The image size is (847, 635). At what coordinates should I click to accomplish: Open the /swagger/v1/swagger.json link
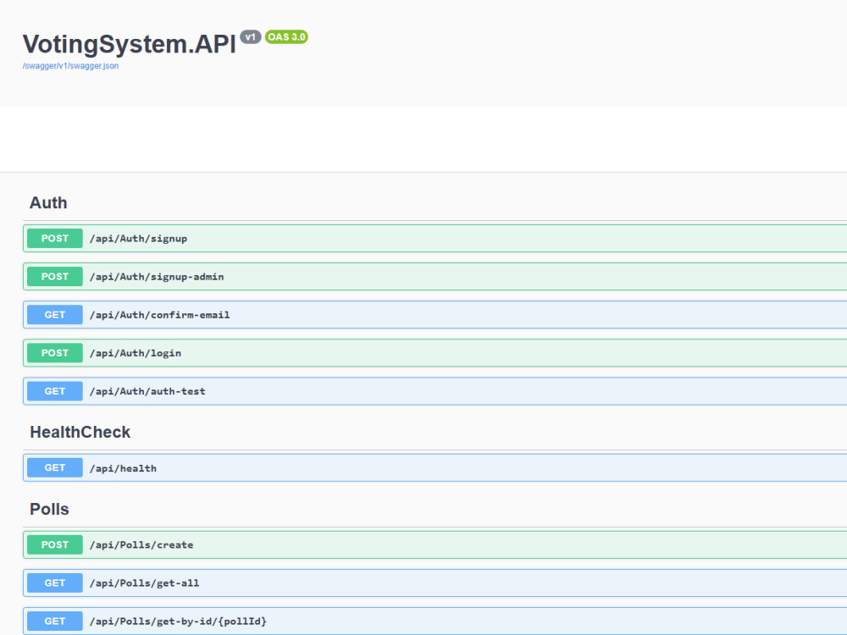click(70, 66)
